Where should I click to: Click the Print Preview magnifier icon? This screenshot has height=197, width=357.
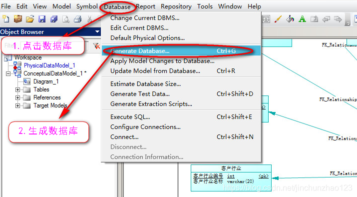click(x=66, y=19)
